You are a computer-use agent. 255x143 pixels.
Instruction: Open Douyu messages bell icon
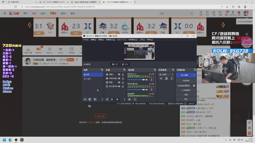click(x=226, y=13)
